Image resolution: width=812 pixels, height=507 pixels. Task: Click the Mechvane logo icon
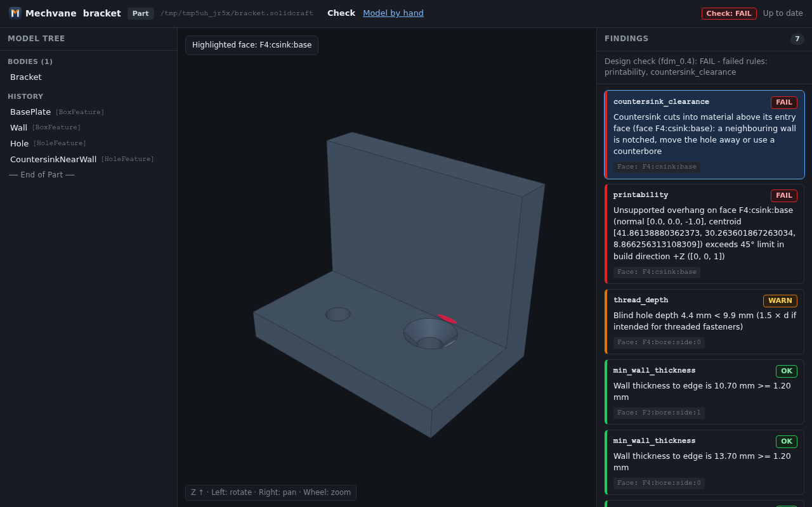coord(15,13)
